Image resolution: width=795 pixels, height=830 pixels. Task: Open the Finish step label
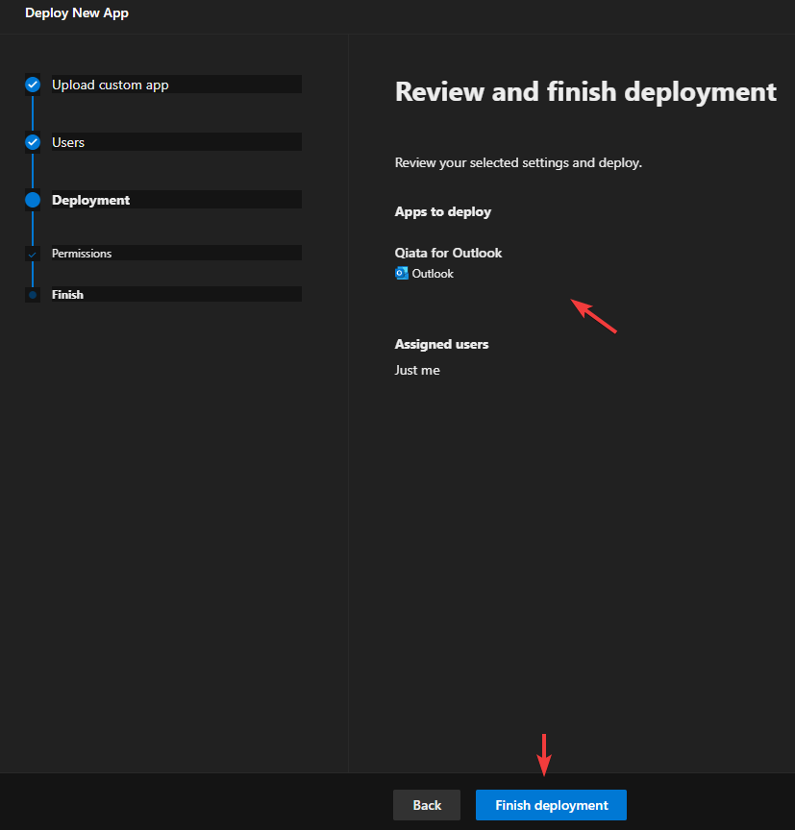coord(67,295)
